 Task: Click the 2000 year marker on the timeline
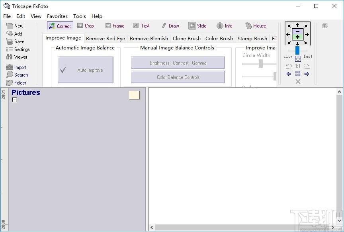[x=3, y=224]
